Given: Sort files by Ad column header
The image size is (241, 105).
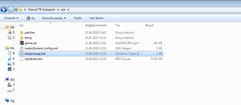Looking at the screenshot, I should (x=21, y=25).
